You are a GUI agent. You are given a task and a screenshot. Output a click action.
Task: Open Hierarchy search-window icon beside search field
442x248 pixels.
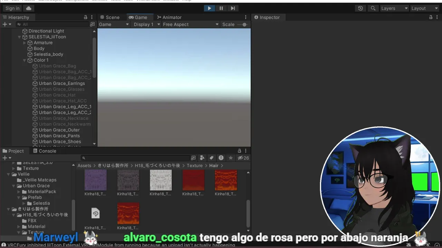tap(92, 24)
